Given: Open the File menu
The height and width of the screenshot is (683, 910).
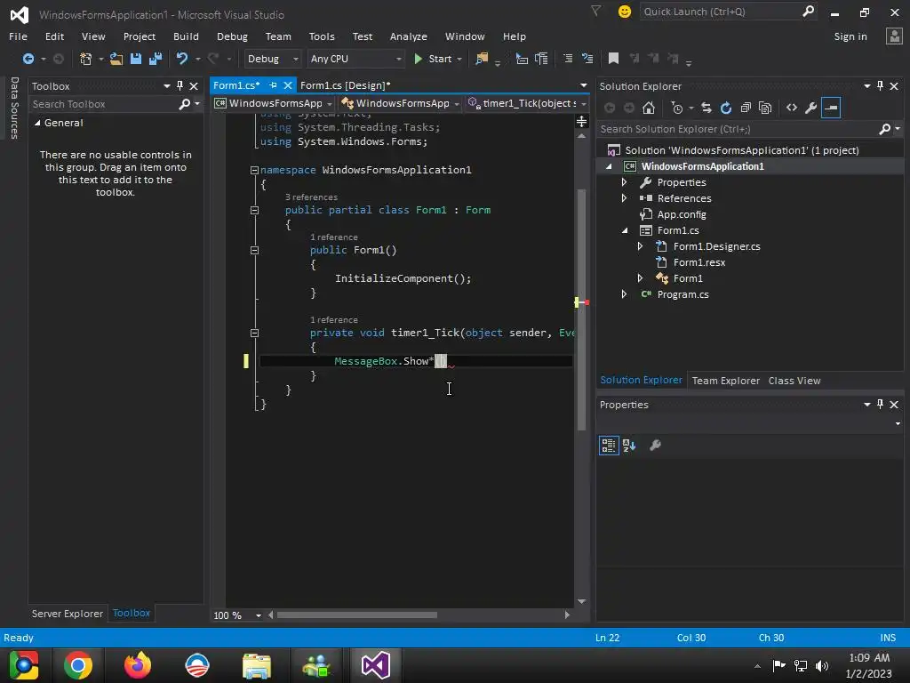Looking at the screenshot, I should 18,36.
